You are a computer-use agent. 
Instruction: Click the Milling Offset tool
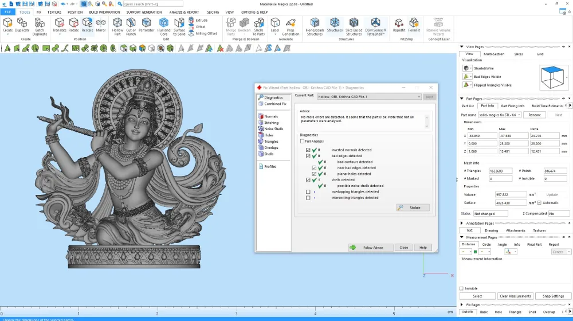click(203, 34)
